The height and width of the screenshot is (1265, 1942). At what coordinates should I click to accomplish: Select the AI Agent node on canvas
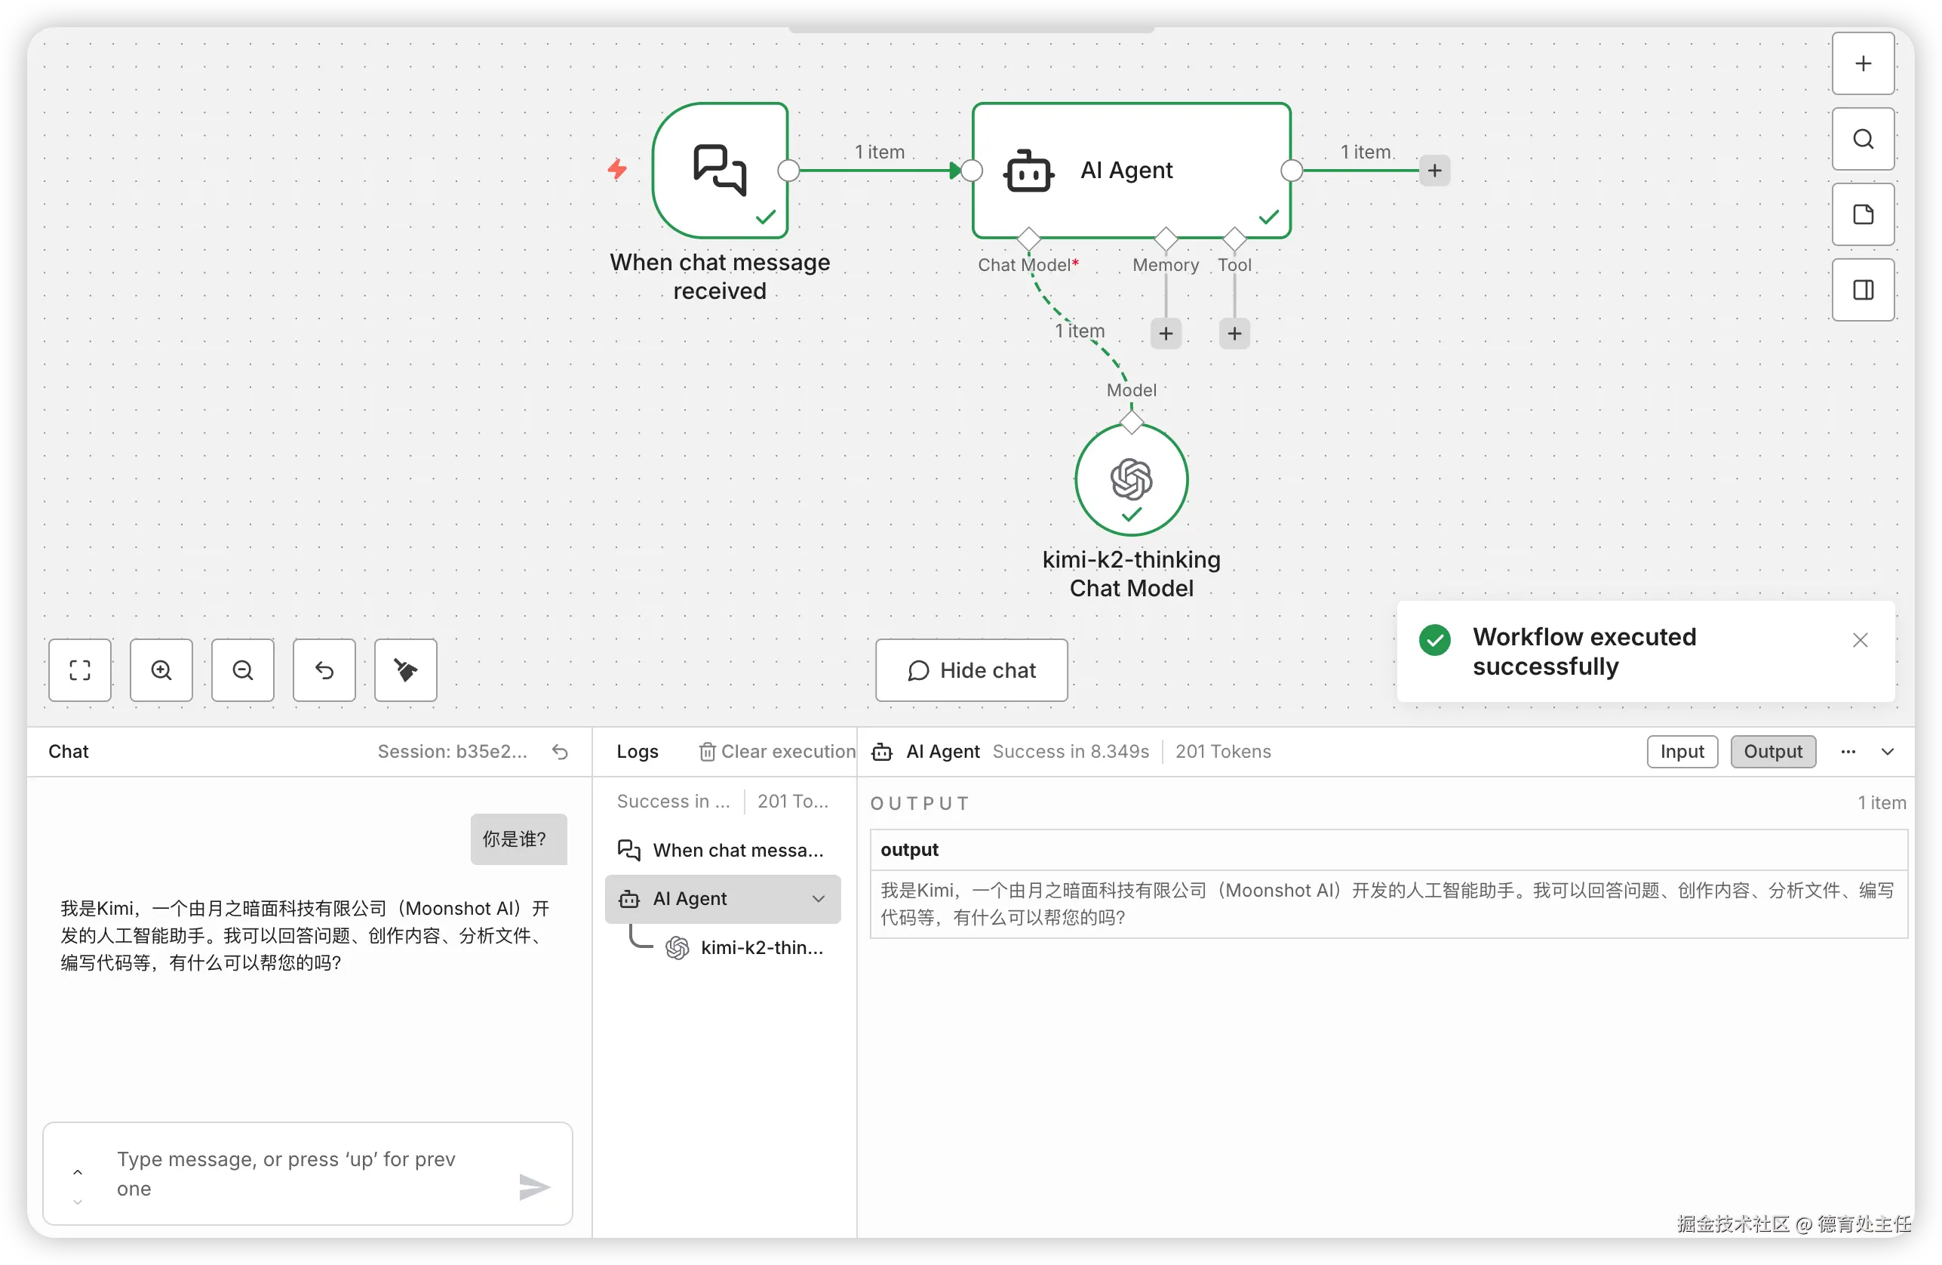point(1131,170)
